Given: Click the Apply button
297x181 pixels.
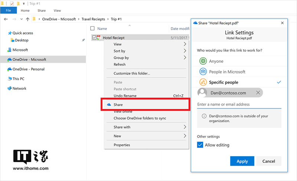Looking at the screenshot, I should [242, 161].
